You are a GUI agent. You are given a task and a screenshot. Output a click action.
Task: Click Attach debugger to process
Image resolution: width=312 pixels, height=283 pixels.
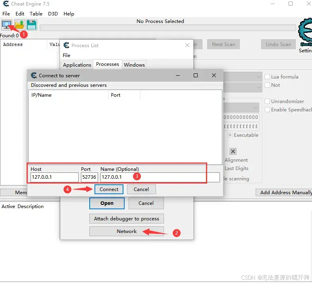pyautogui.click(x=127, y=219)
